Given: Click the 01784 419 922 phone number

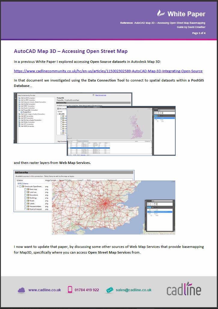Looking at the screenshot, I should [87, 290].
